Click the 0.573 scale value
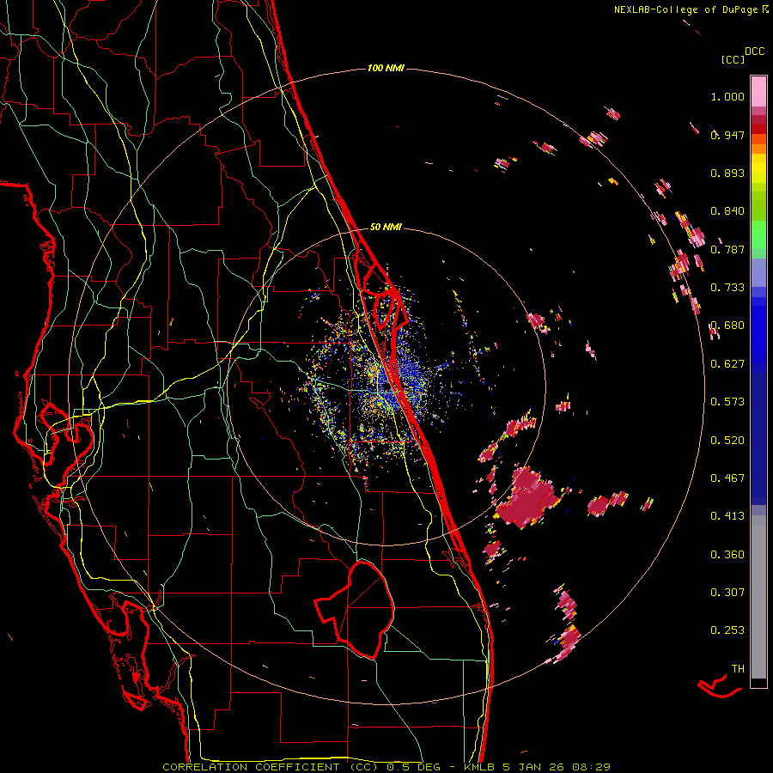773x773 pixels. point(727,402)
